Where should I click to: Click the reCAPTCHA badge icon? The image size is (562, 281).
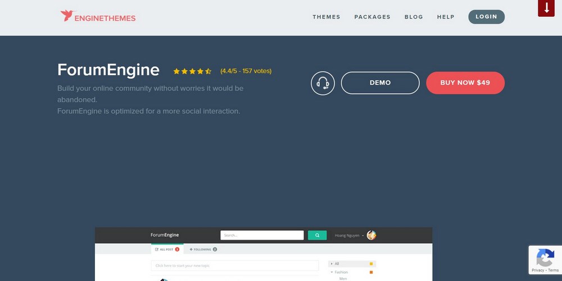coord(545,257)
